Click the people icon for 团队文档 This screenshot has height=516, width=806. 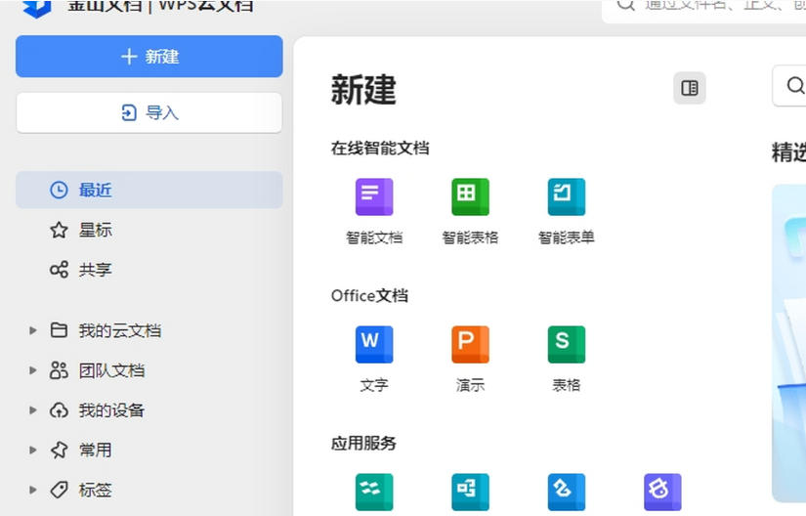pyautogui.click(x=59, y=370)
